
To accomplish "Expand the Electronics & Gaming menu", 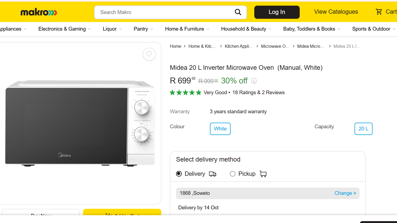I will pos(65,29).
